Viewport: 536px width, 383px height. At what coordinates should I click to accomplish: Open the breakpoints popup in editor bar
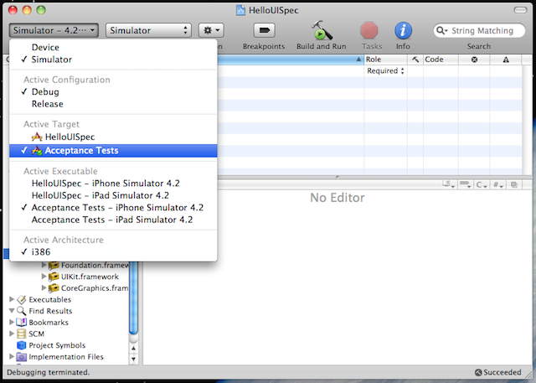(x=466, y=184)
